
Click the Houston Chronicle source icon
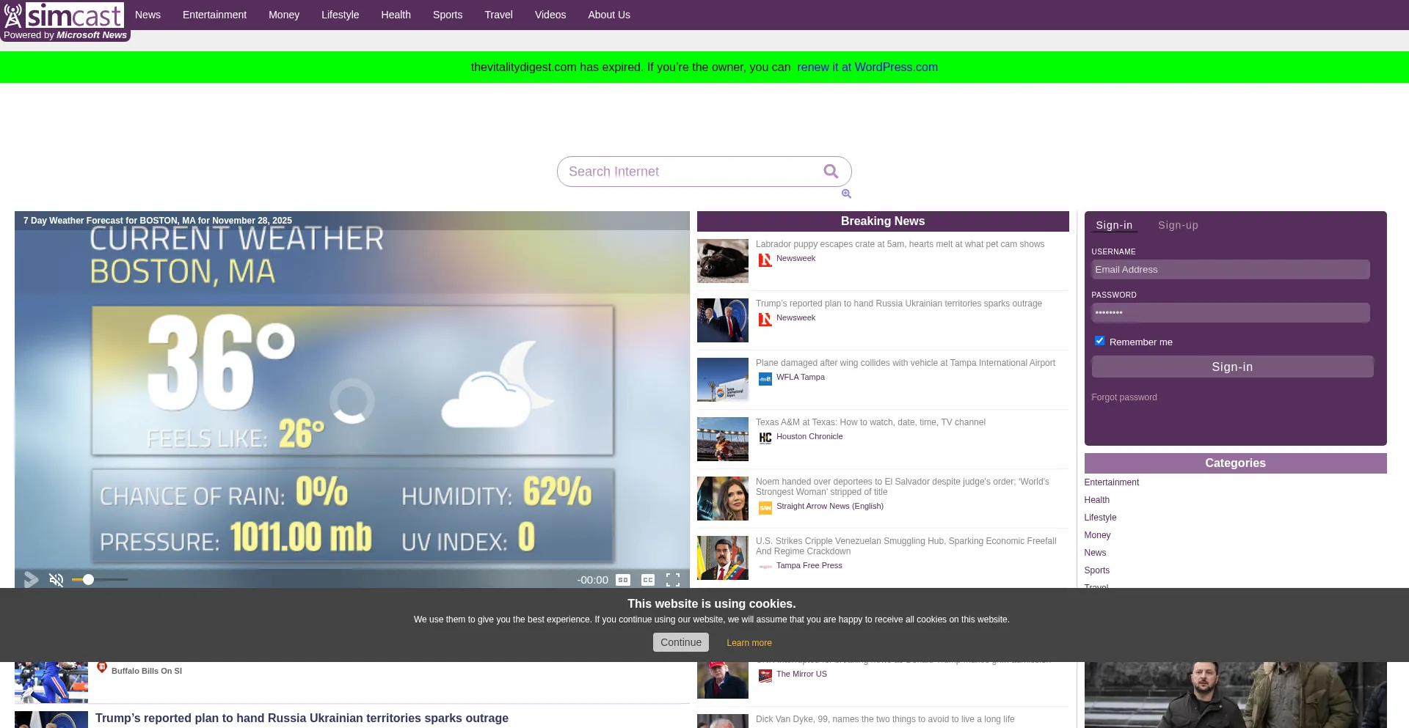coord(765,438)
